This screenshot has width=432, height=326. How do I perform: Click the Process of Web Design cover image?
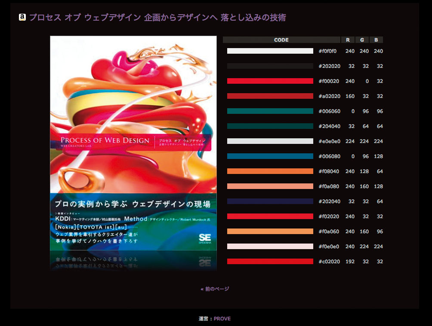pos(133,152)
